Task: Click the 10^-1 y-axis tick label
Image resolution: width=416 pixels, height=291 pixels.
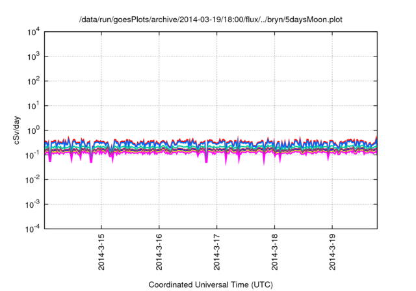Action: pyautogui.click(x=32, y=155)
